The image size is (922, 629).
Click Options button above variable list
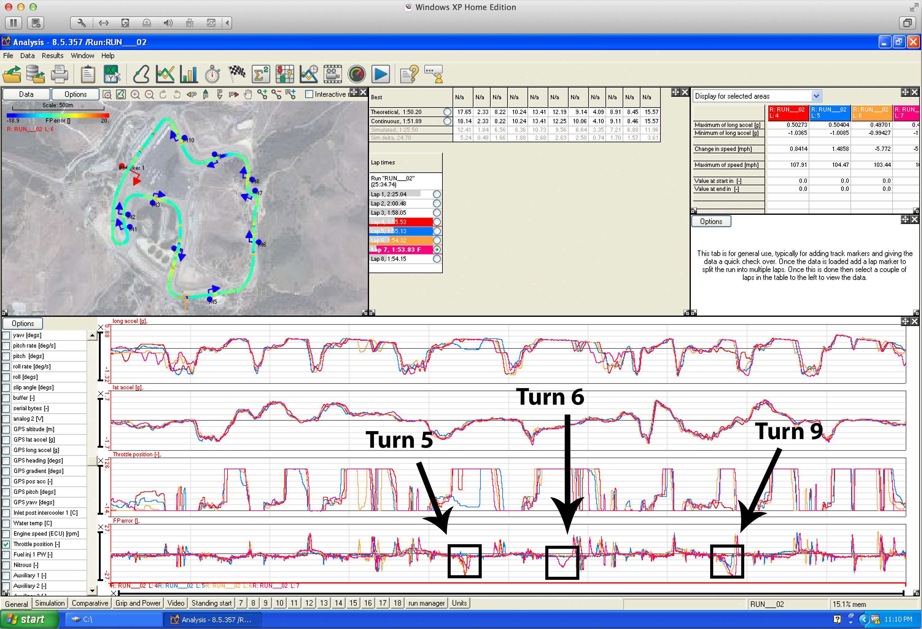[23, 323]
